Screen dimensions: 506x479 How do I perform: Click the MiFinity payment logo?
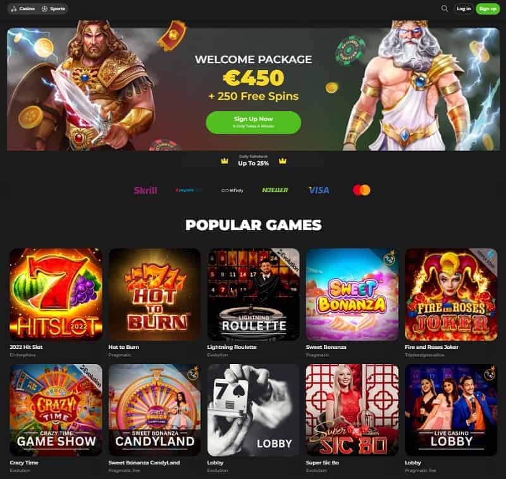232,190
